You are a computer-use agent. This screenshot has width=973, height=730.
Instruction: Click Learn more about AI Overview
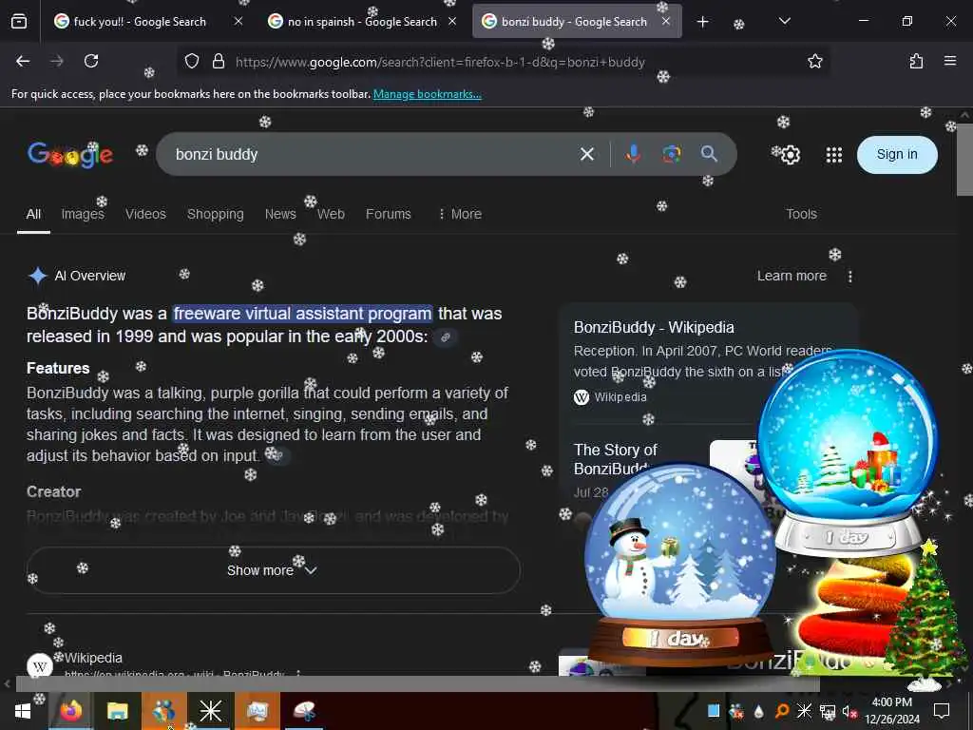click(x=792, y=276)
